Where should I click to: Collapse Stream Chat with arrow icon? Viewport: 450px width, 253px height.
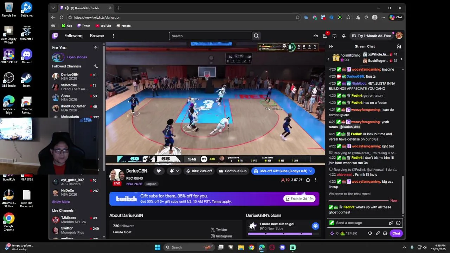click(331, 46)
